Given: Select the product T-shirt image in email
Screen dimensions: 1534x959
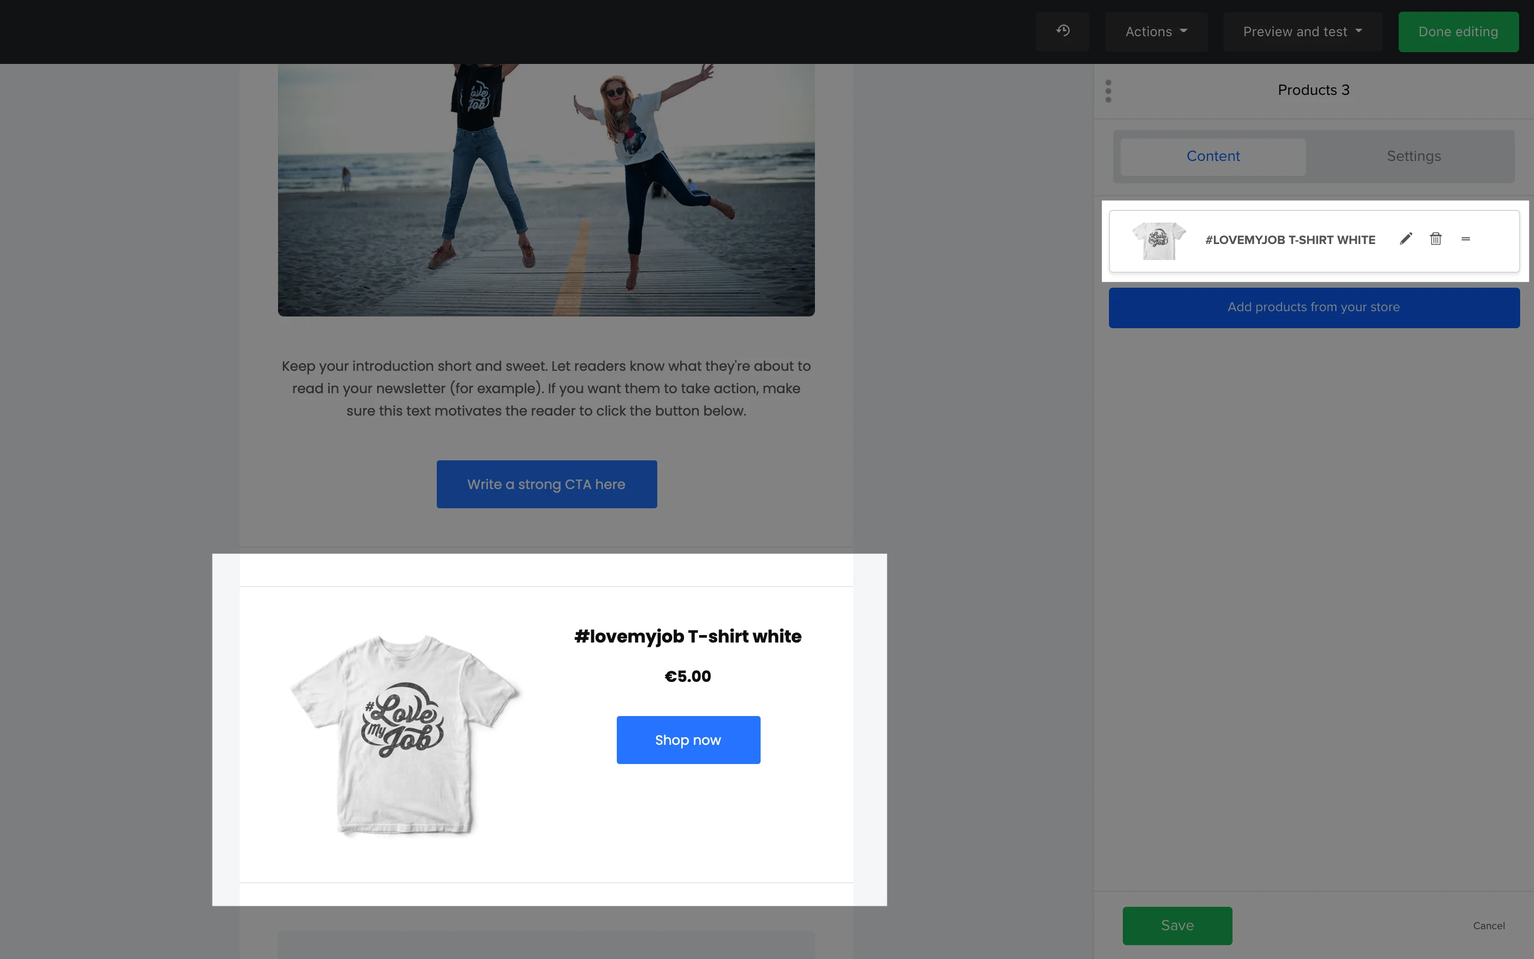Looking at the screenshot, I should [x=404, y=734].
